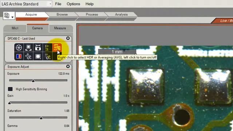The width and height of the screenshot is (233, 131).
Task: Click the Exposure slider handle
Action: (x=33, y=81)
